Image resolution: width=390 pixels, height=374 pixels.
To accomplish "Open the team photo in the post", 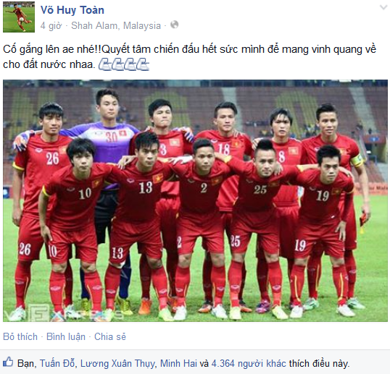I will click(195, 200).
